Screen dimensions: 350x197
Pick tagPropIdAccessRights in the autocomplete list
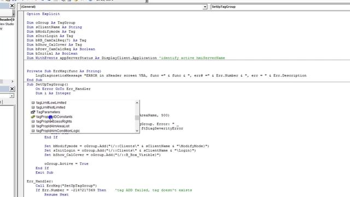(54, 121)
